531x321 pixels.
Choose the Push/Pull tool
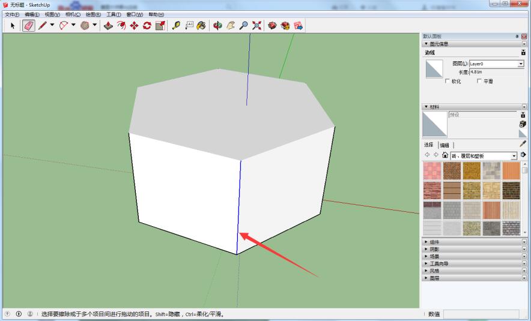108,25
